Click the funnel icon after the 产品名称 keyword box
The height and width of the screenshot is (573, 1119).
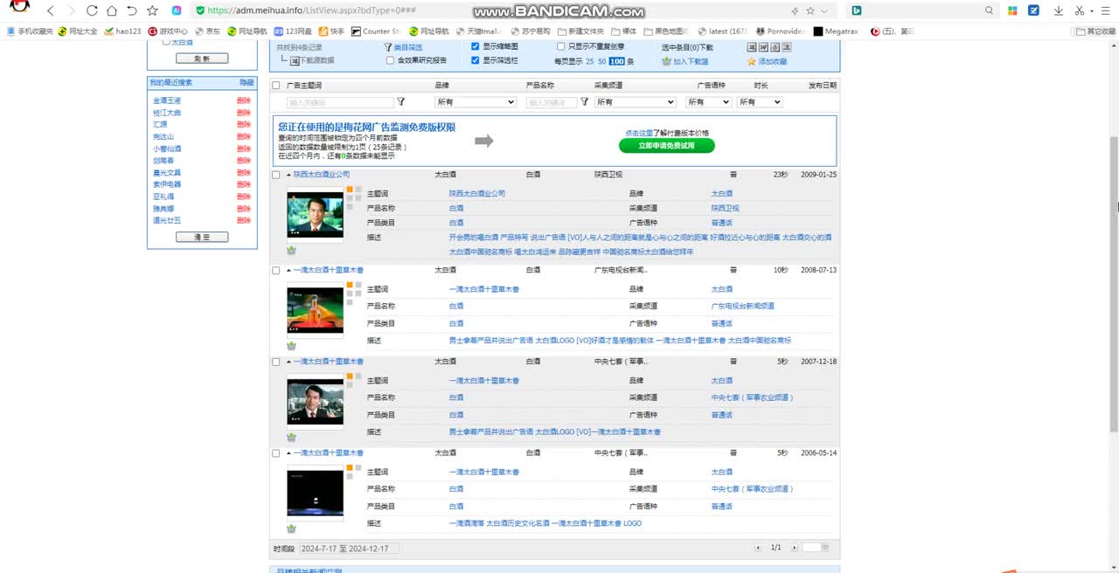point(585,102)
